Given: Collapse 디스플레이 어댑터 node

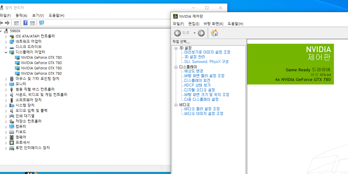Looking at the screenshot, I should point(6,52).
